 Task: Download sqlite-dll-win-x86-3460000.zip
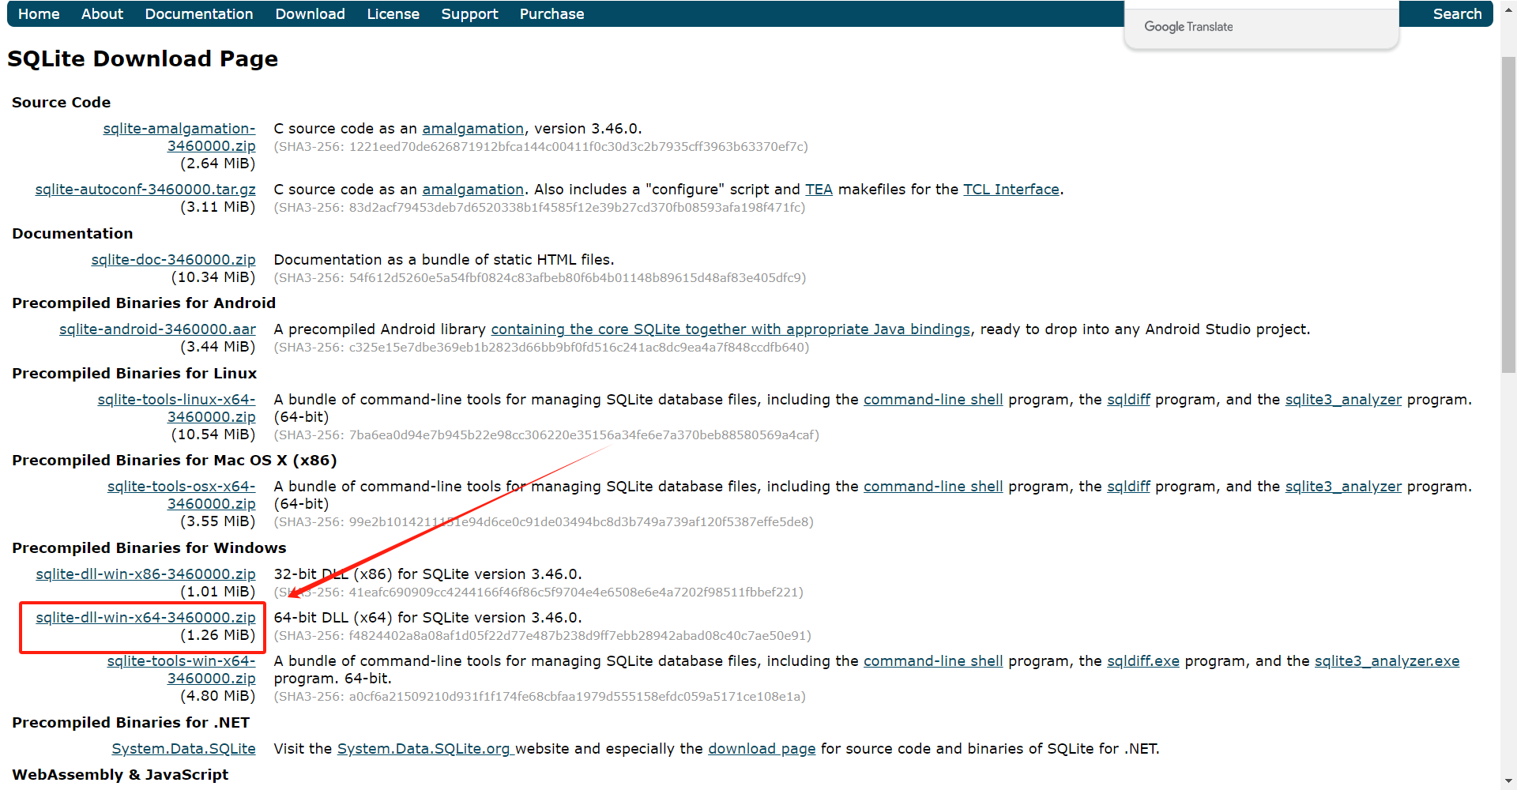click(145, 574)
